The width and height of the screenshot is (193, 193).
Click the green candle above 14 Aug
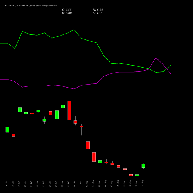tap(143, 166)
